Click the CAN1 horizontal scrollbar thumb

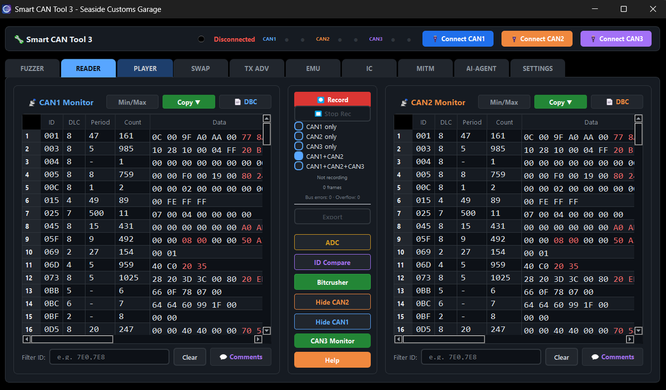pos(72,339)
